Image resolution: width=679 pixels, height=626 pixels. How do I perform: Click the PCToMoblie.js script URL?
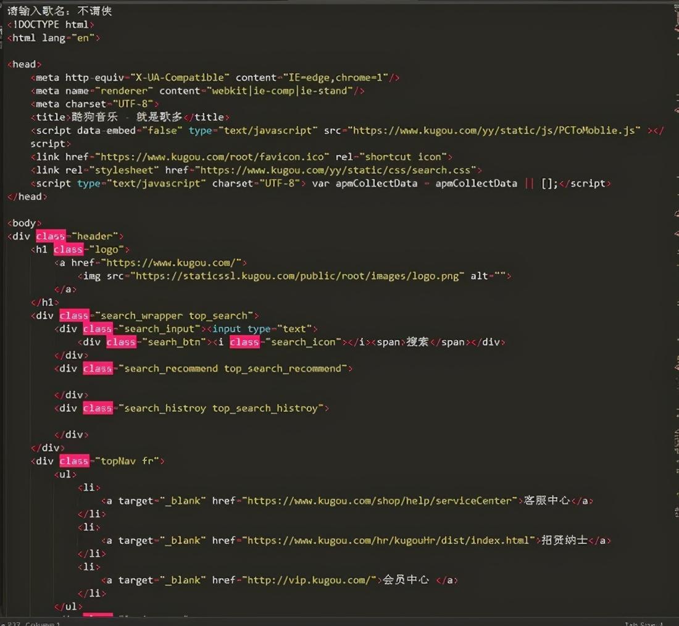tap(494, 130)
